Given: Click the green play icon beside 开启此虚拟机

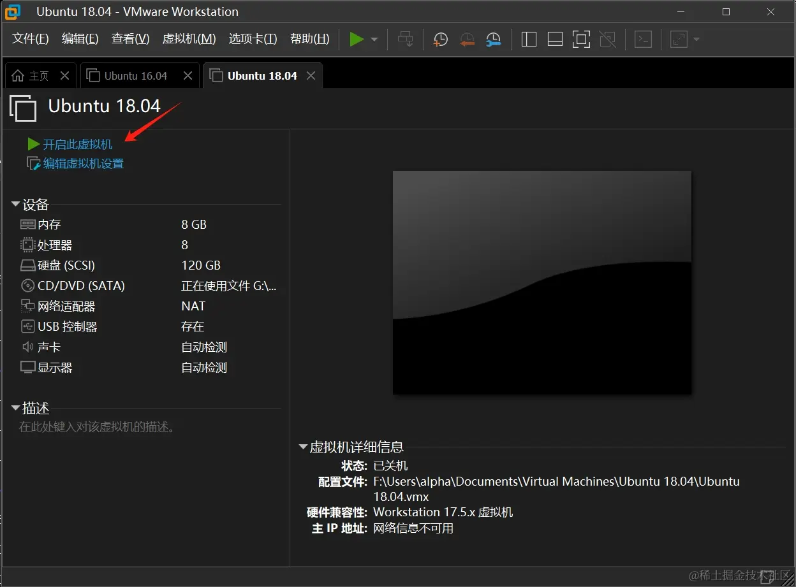Looking at the screenshot, I should [x=34, y=145].
